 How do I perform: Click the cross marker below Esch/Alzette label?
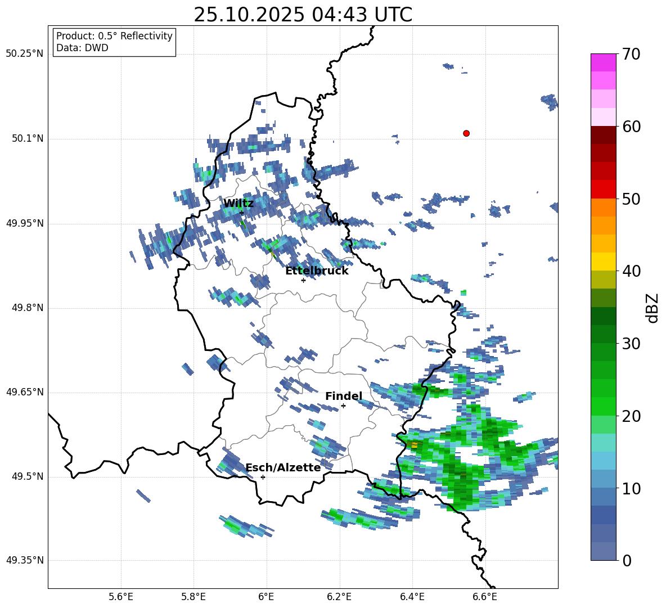(263, 477)
